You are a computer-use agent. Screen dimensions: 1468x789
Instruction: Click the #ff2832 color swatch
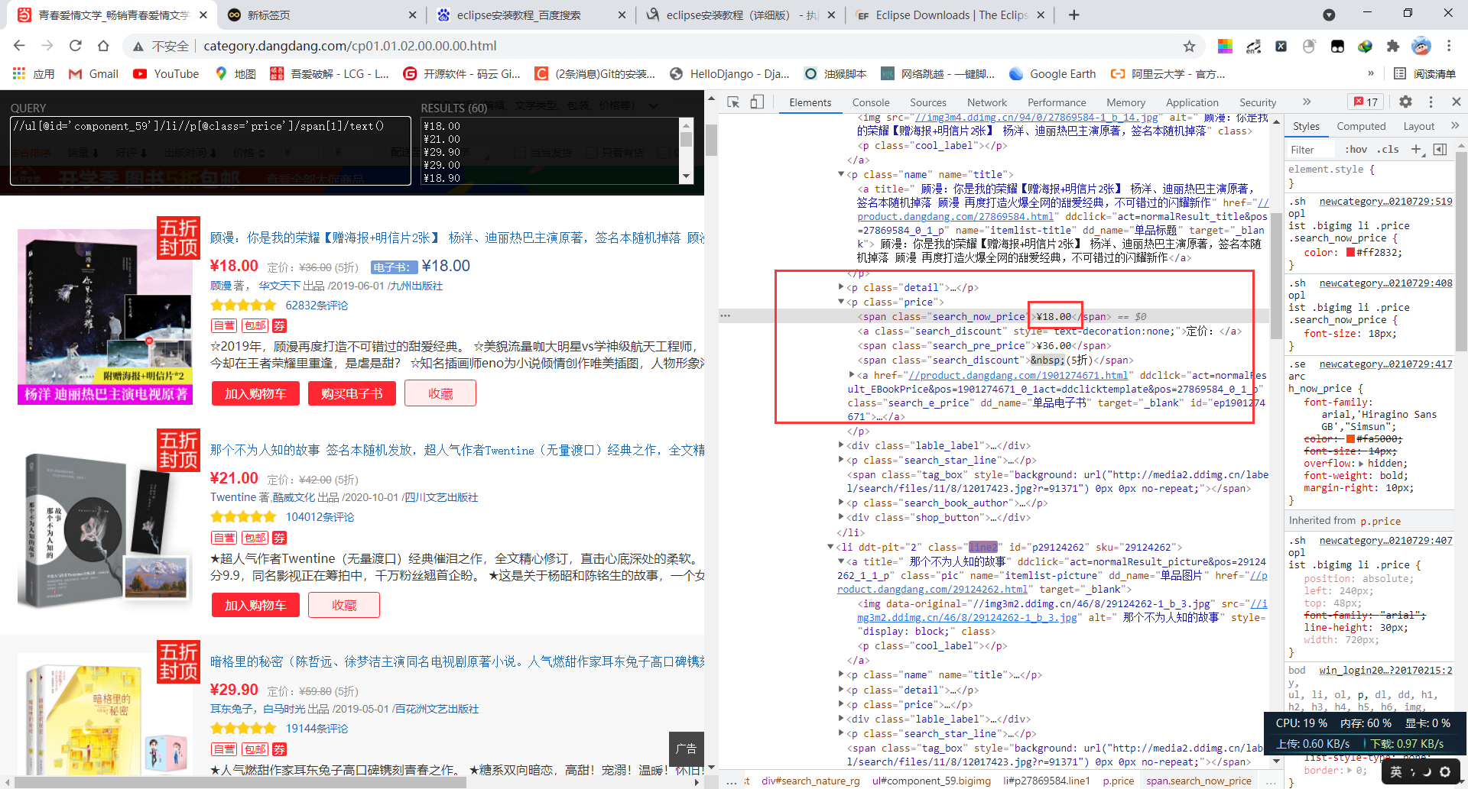(x=1350, y=253)
